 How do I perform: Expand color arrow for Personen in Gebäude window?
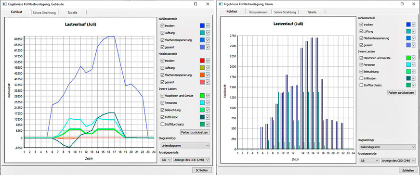click(208, 103)
